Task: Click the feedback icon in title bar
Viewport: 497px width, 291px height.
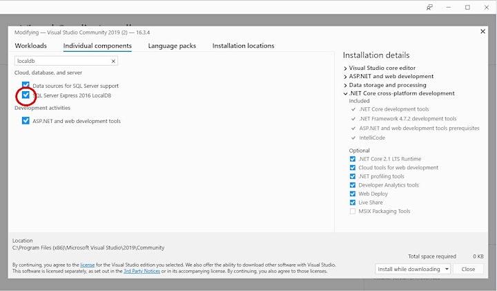Action: (429, 8)
